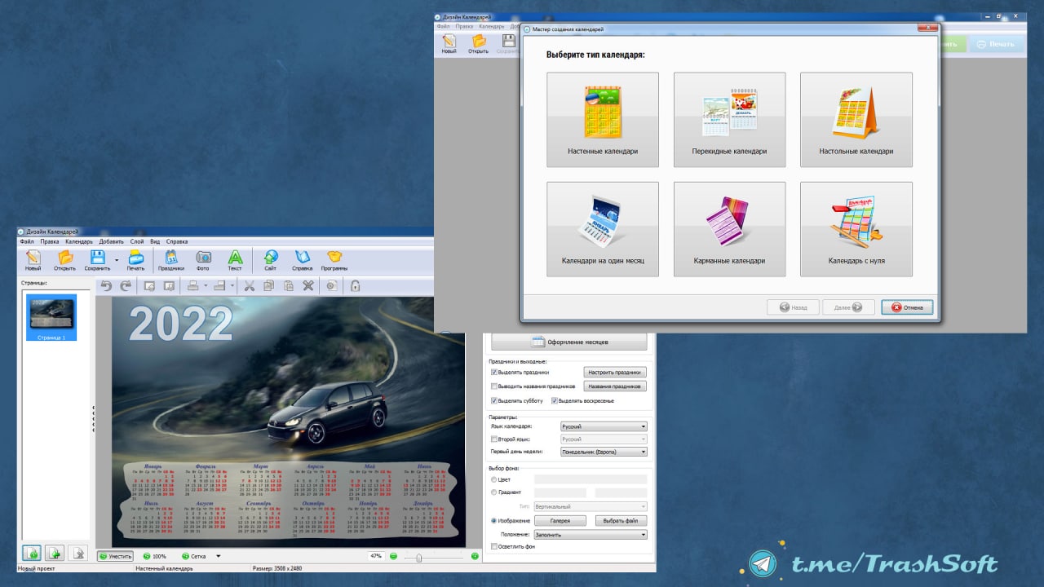Select the Текст tool with green A
Image resolution: width=1044 pixels, height=587 pixels.
coord(235,259)
